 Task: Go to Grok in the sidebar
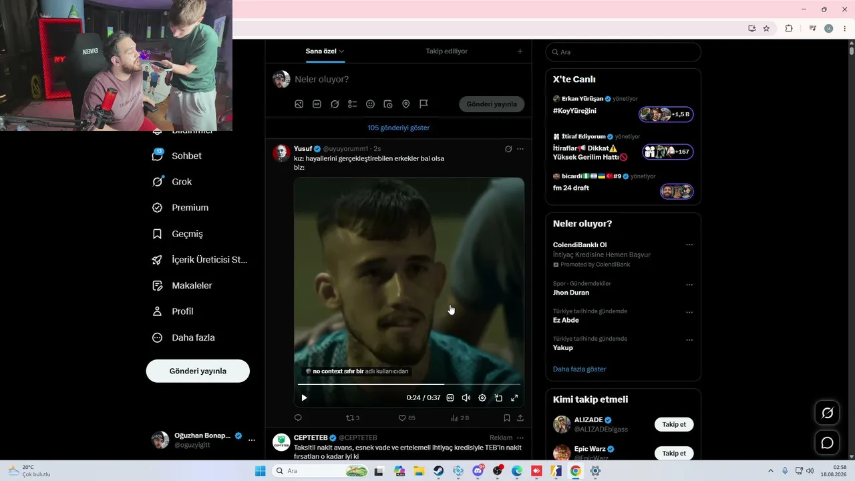(172, 182)
